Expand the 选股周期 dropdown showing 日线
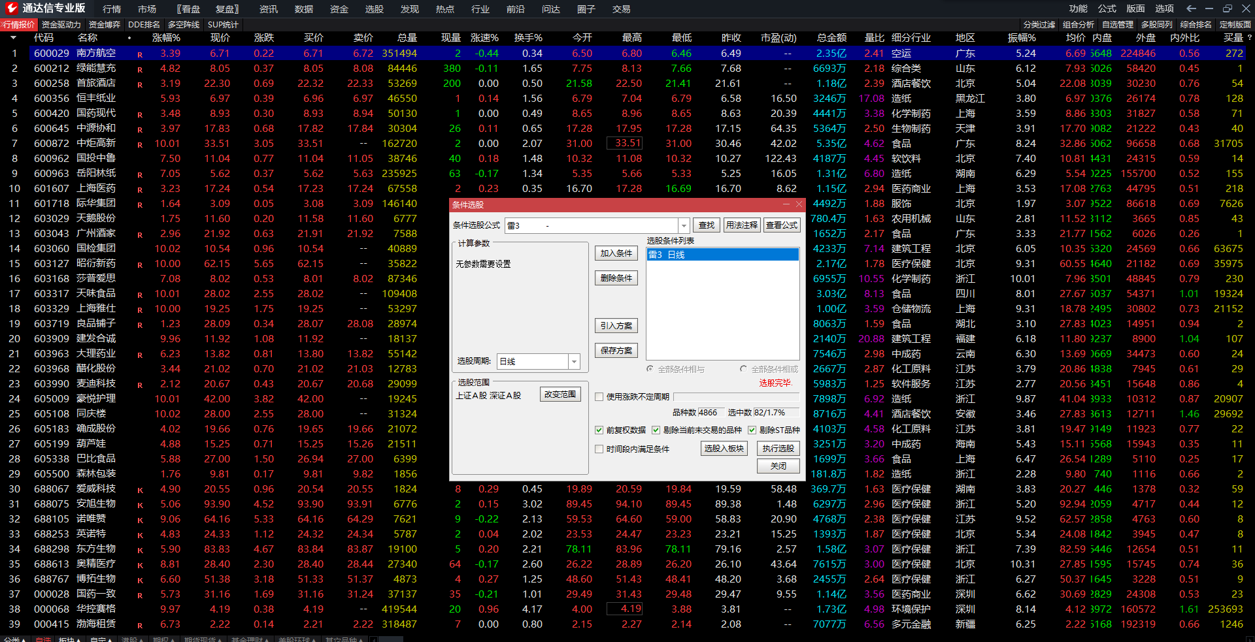The image size is (1255, 642). 574,361
